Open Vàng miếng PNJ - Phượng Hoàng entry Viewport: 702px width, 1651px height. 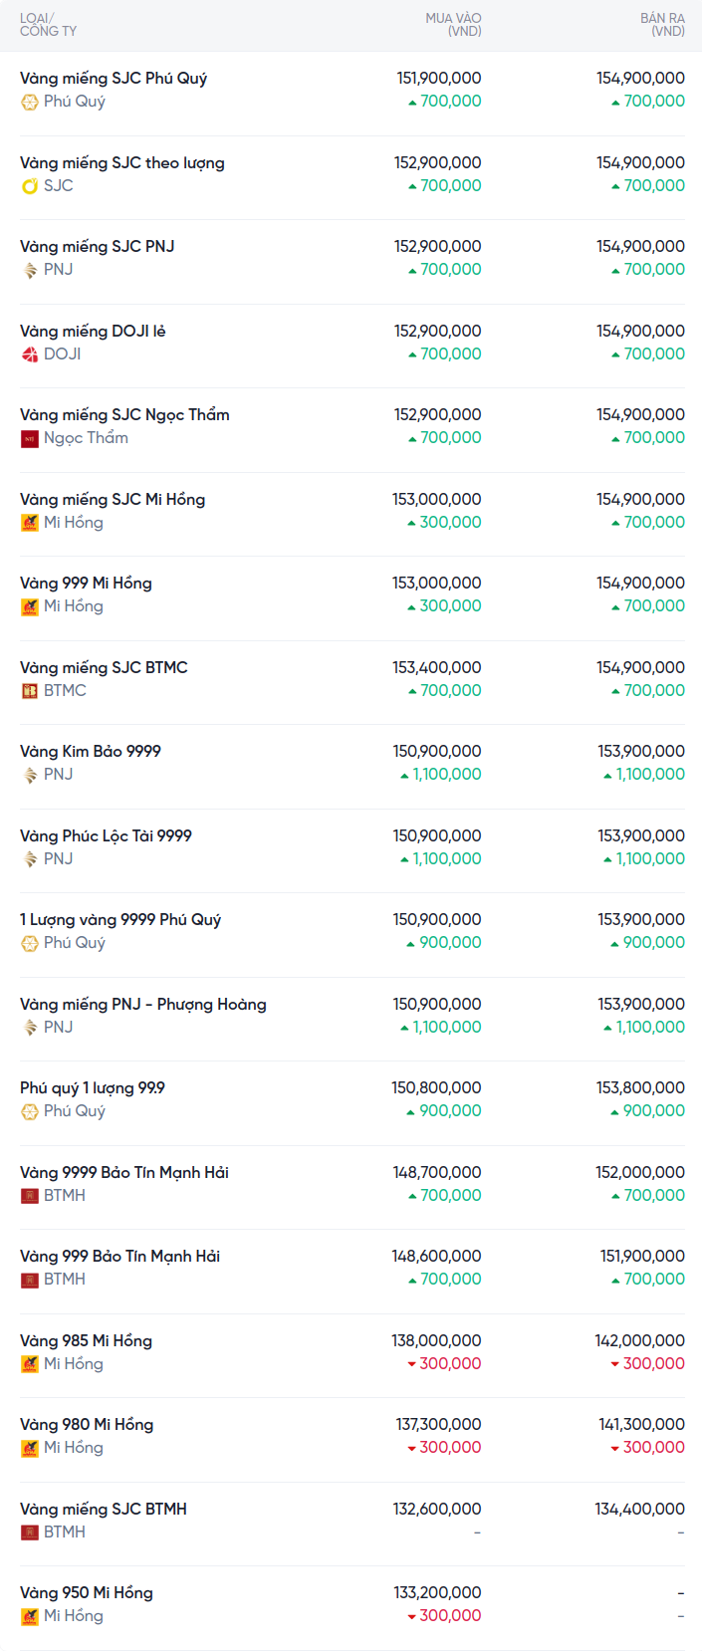coord(143,1005)
